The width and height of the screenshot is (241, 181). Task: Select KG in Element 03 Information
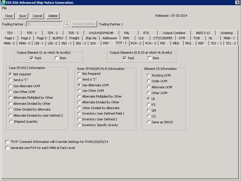click(149, 105)
